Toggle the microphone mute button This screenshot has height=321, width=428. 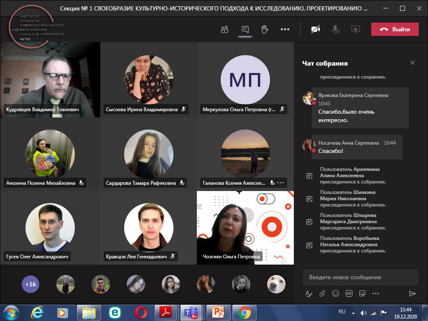pos(336,29)
